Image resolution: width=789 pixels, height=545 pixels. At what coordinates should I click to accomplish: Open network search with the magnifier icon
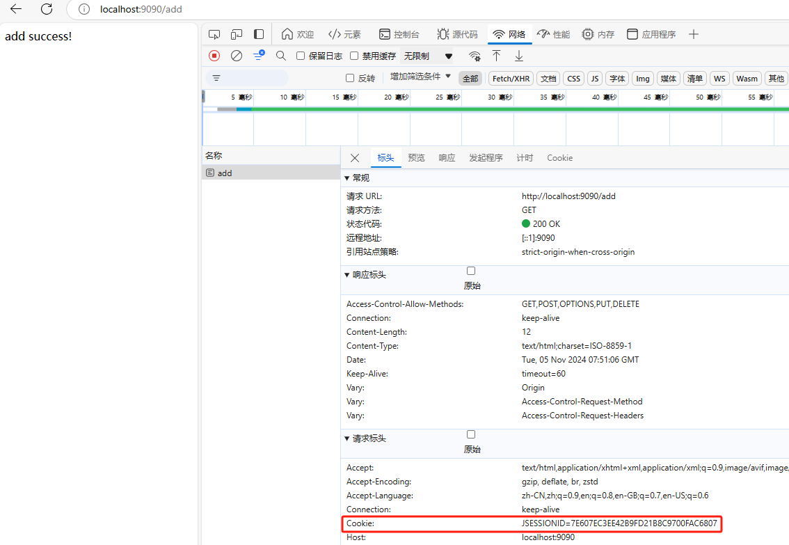(x=281, y=56)
